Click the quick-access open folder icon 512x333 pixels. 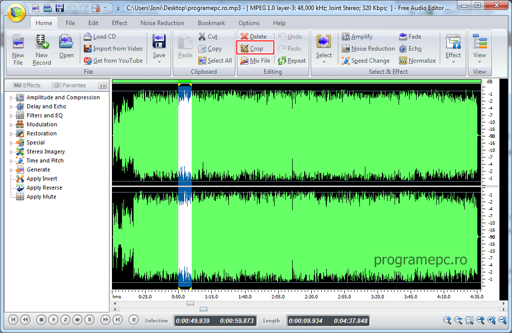tap(48, 8)
